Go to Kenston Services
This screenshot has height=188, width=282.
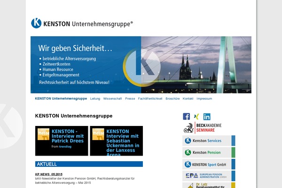click(209, 141)
